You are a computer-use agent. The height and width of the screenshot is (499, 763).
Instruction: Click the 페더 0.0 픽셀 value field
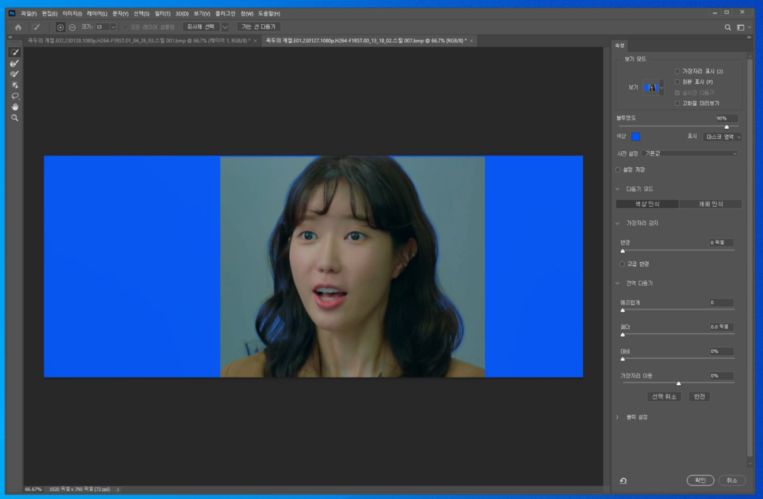721,327
